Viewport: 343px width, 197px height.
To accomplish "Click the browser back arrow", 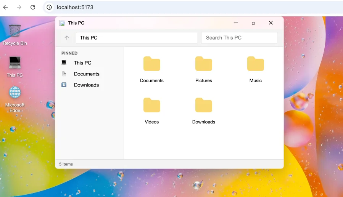I will (x=5, y=7).
